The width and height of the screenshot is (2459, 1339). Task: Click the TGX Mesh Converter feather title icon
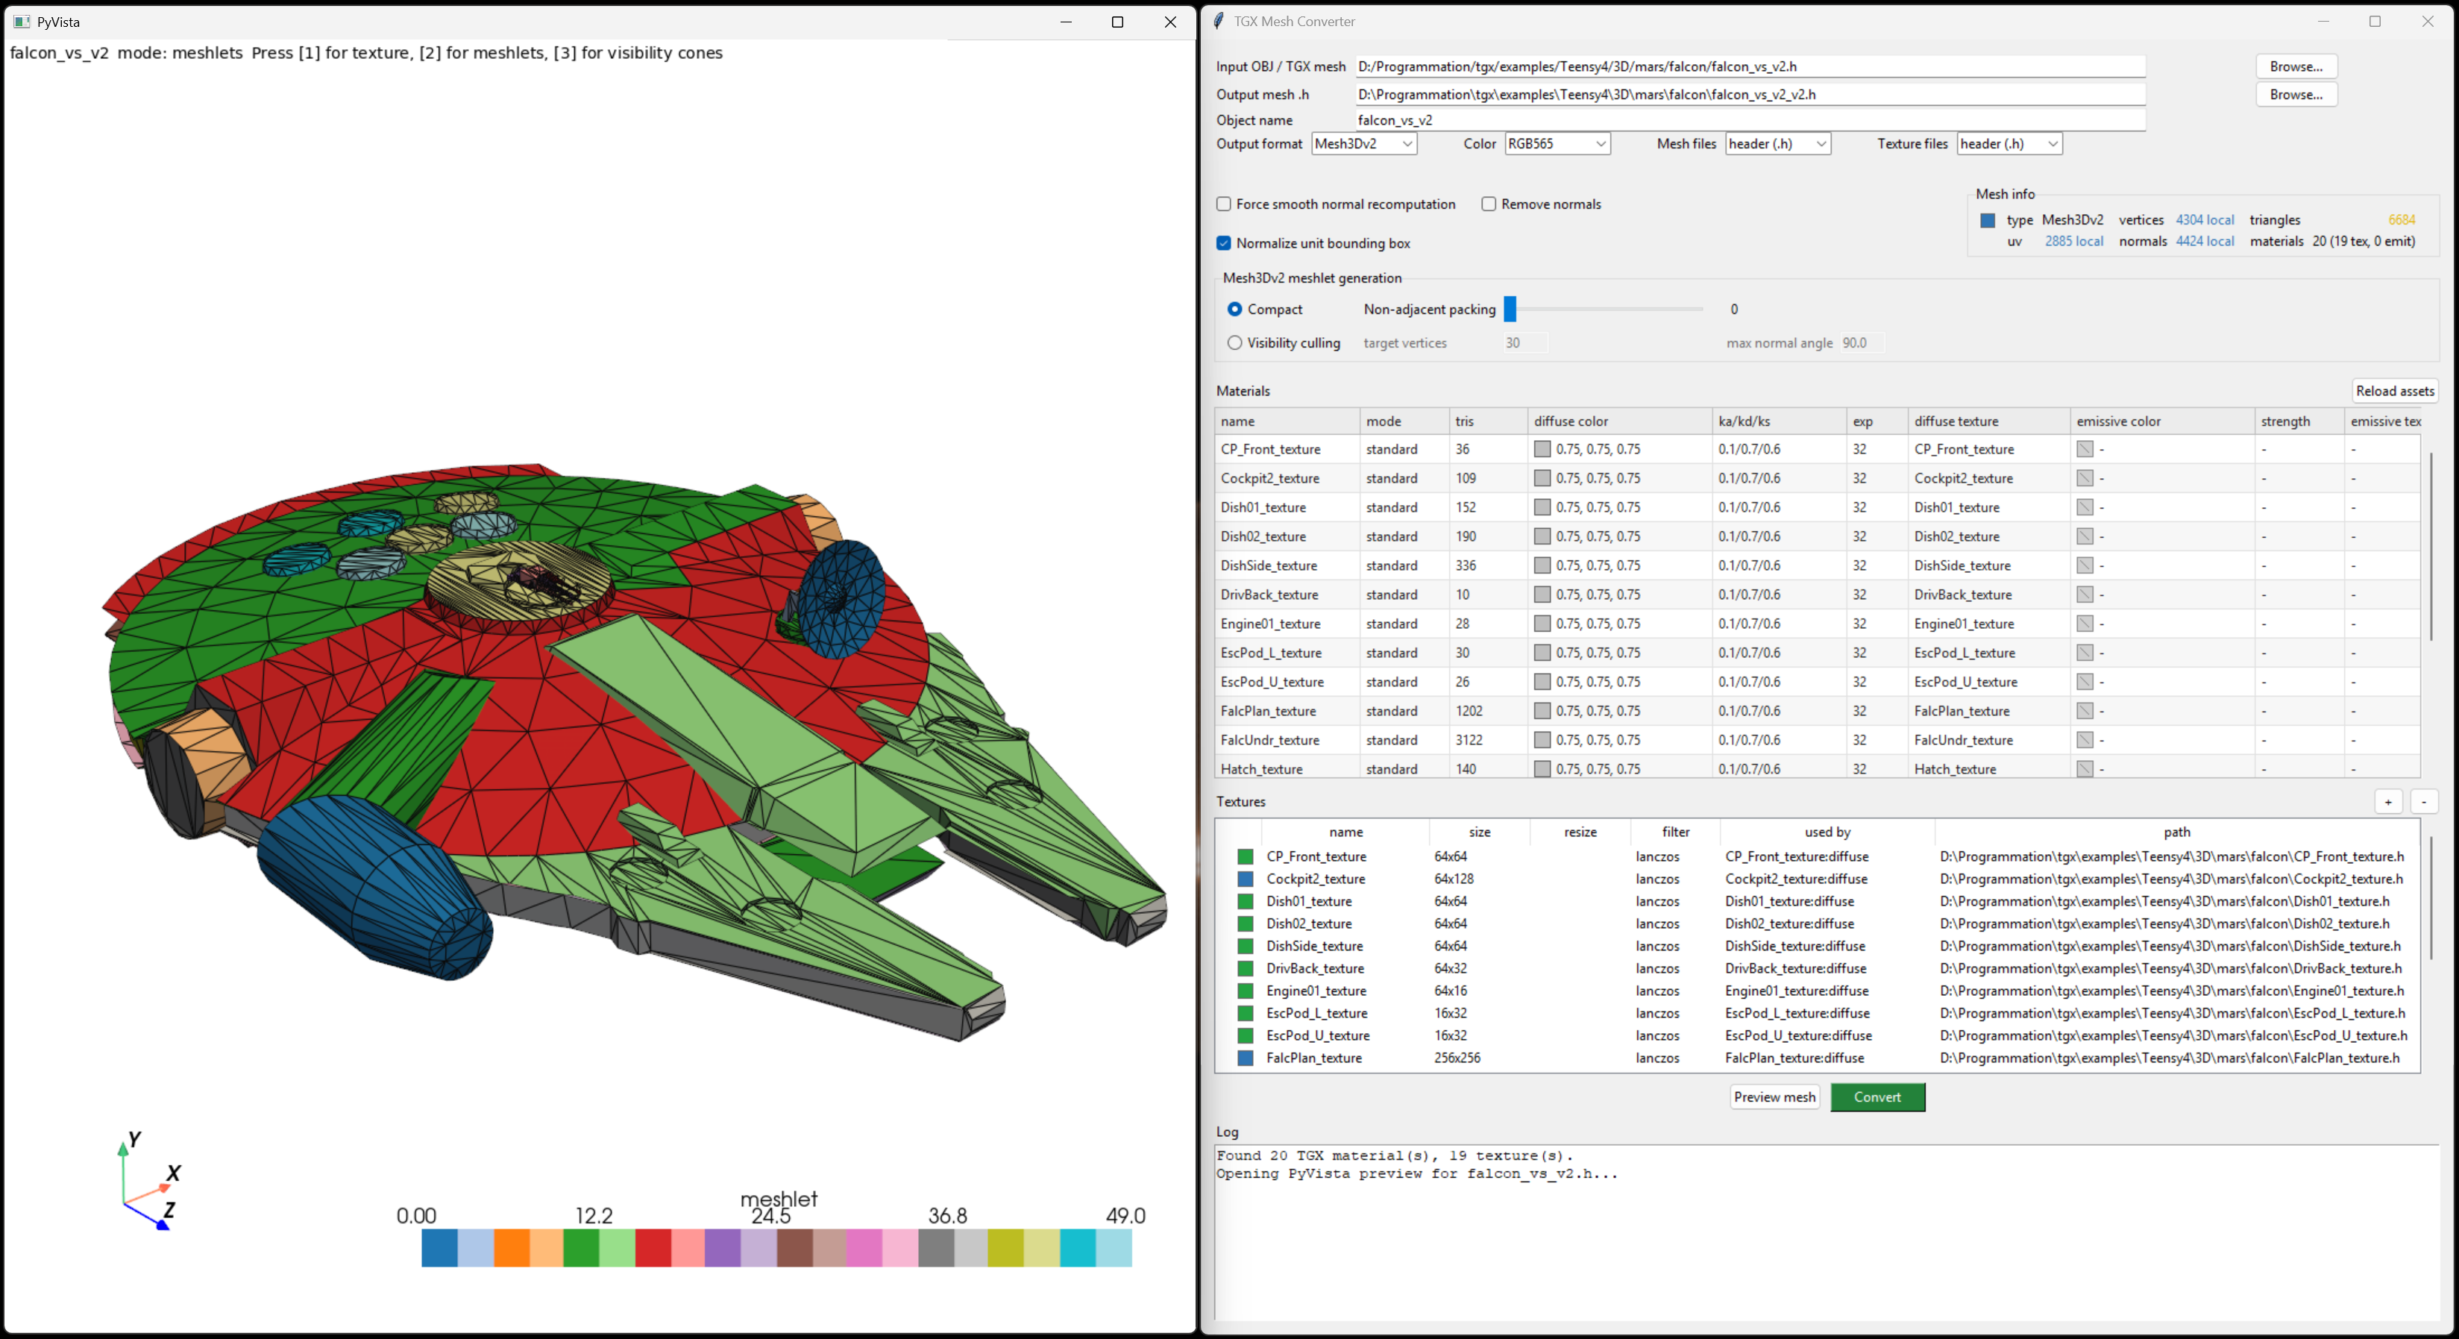[x=1218, y=21]
